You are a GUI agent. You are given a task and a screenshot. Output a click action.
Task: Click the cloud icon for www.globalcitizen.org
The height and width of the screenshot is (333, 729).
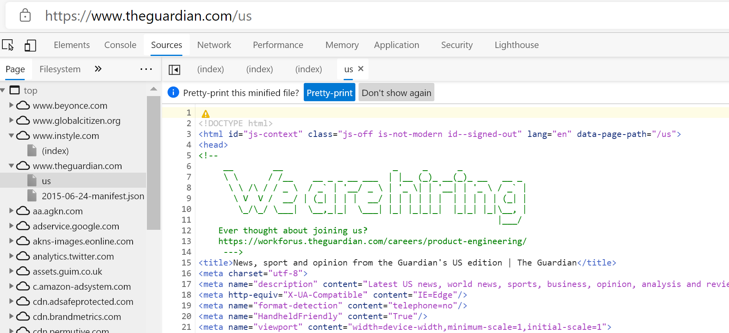pyautogui.click(x=23, y=120)
